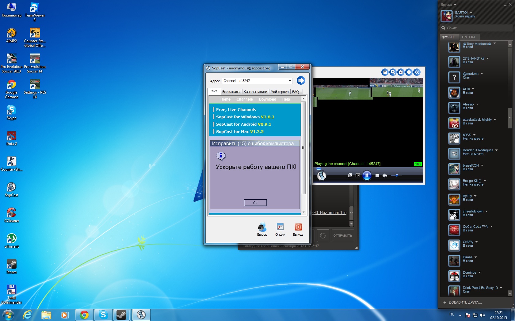Open the Dota 2 desktop icon
This screenshot has width=515, height=321.
coord(11,138)
